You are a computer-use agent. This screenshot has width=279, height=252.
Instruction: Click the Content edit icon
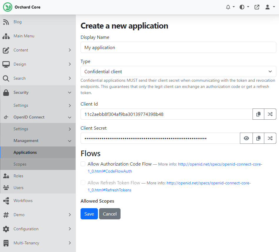[x=6, y=50]
